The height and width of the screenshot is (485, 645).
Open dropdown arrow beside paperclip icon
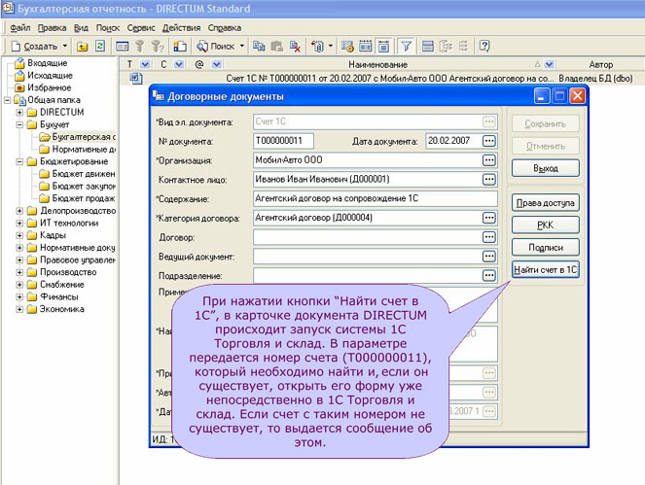(331, 46)
